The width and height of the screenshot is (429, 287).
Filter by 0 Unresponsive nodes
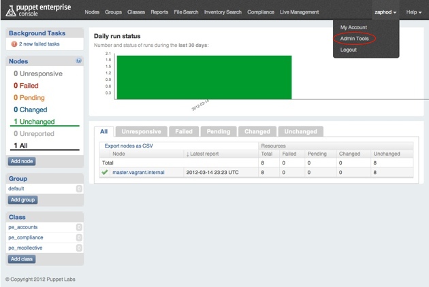point(38,73)
